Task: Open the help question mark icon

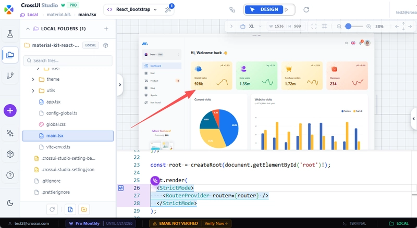Action: (x=10, y=175)
